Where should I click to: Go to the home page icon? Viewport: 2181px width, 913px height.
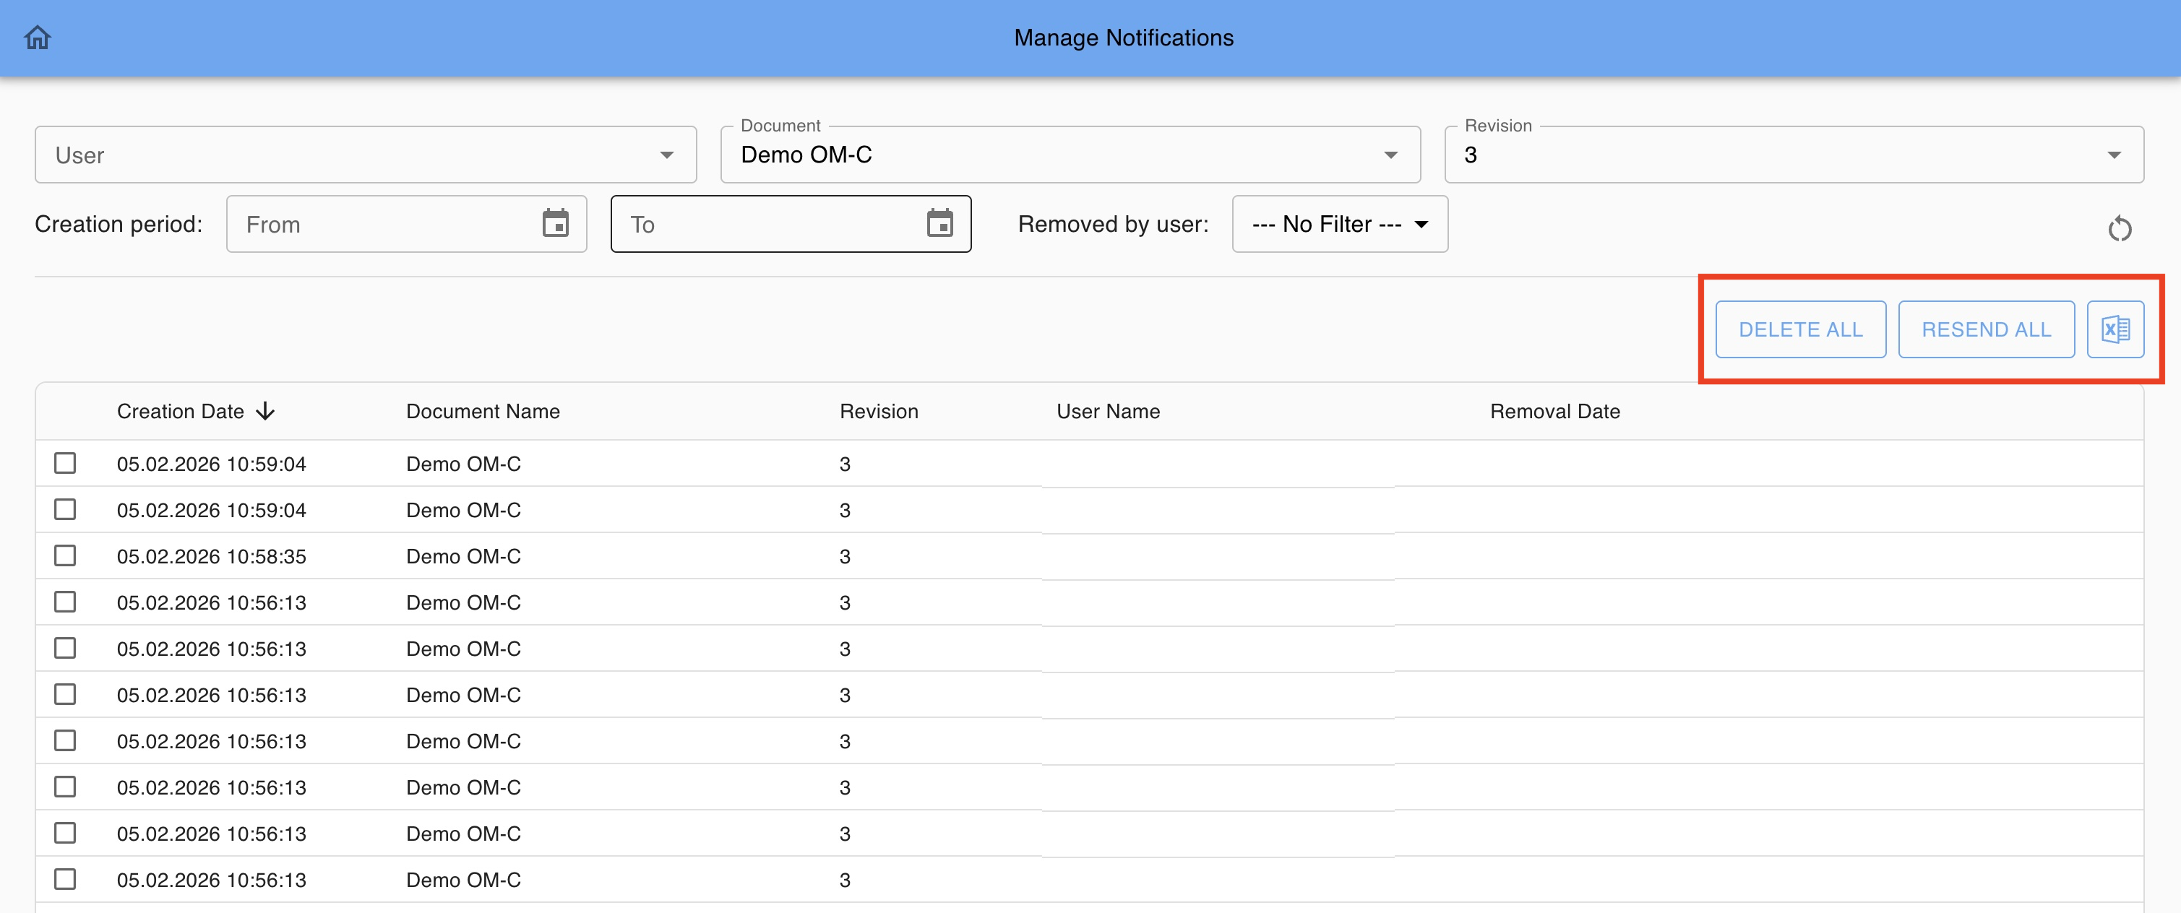[38, 38]
